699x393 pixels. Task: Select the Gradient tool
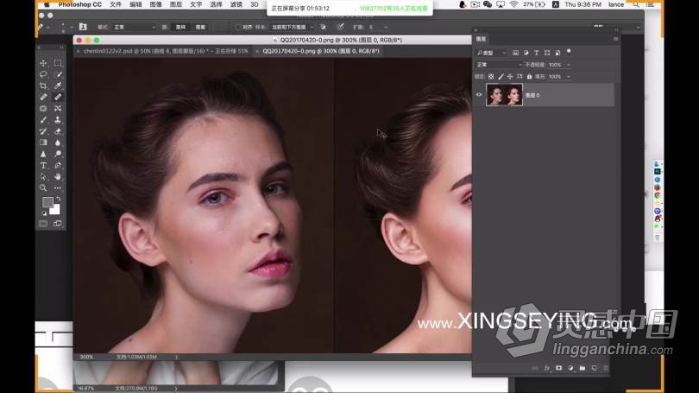tap(43, 143)
